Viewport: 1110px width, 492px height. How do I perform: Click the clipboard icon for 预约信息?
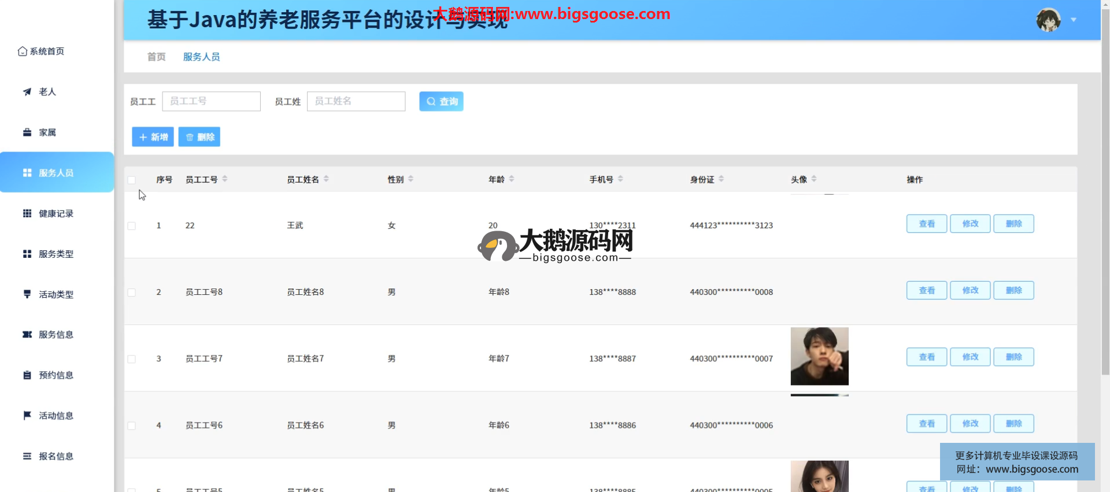click(x=27, y=375)
